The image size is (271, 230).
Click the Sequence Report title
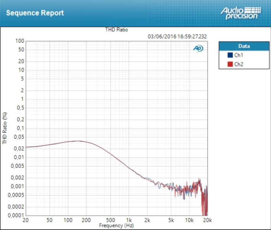click(x=35, y=13)
